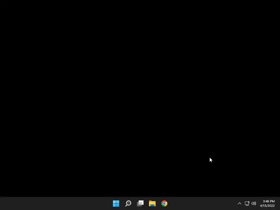Open the volume speaker tray icon
This screenshot has width=280, height=210.
point(253,203)
